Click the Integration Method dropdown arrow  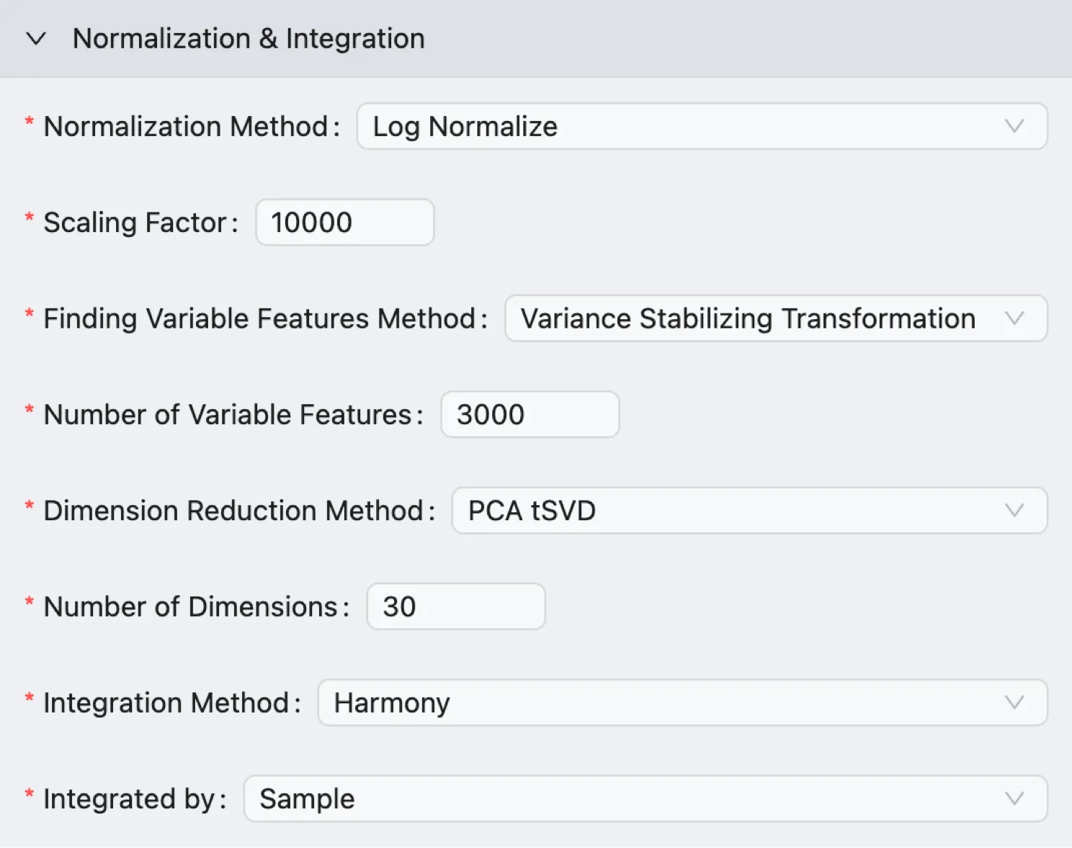[x=1014, y=702]
